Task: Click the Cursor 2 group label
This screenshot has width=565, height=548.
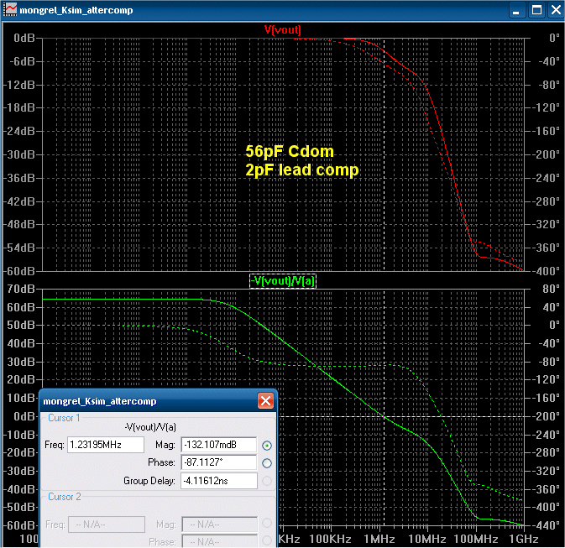Action: coord(64,497)
